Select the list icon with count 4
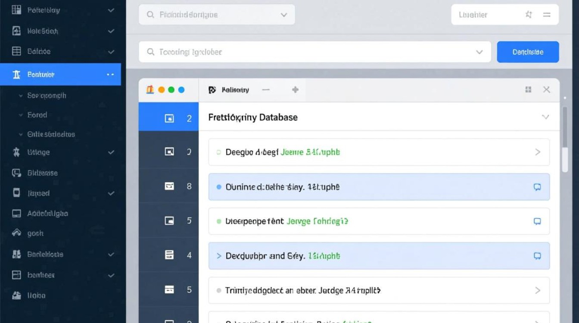Image resolution: width=579 pixels, height=323 pixels. (169, 255)
